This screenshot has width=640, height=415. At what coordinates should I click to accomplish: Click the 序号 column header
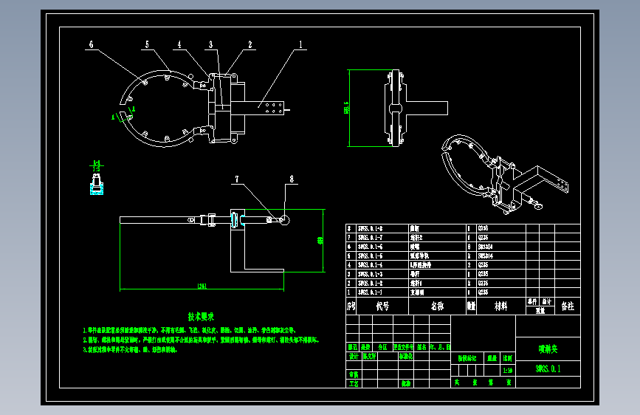point(351,306)
